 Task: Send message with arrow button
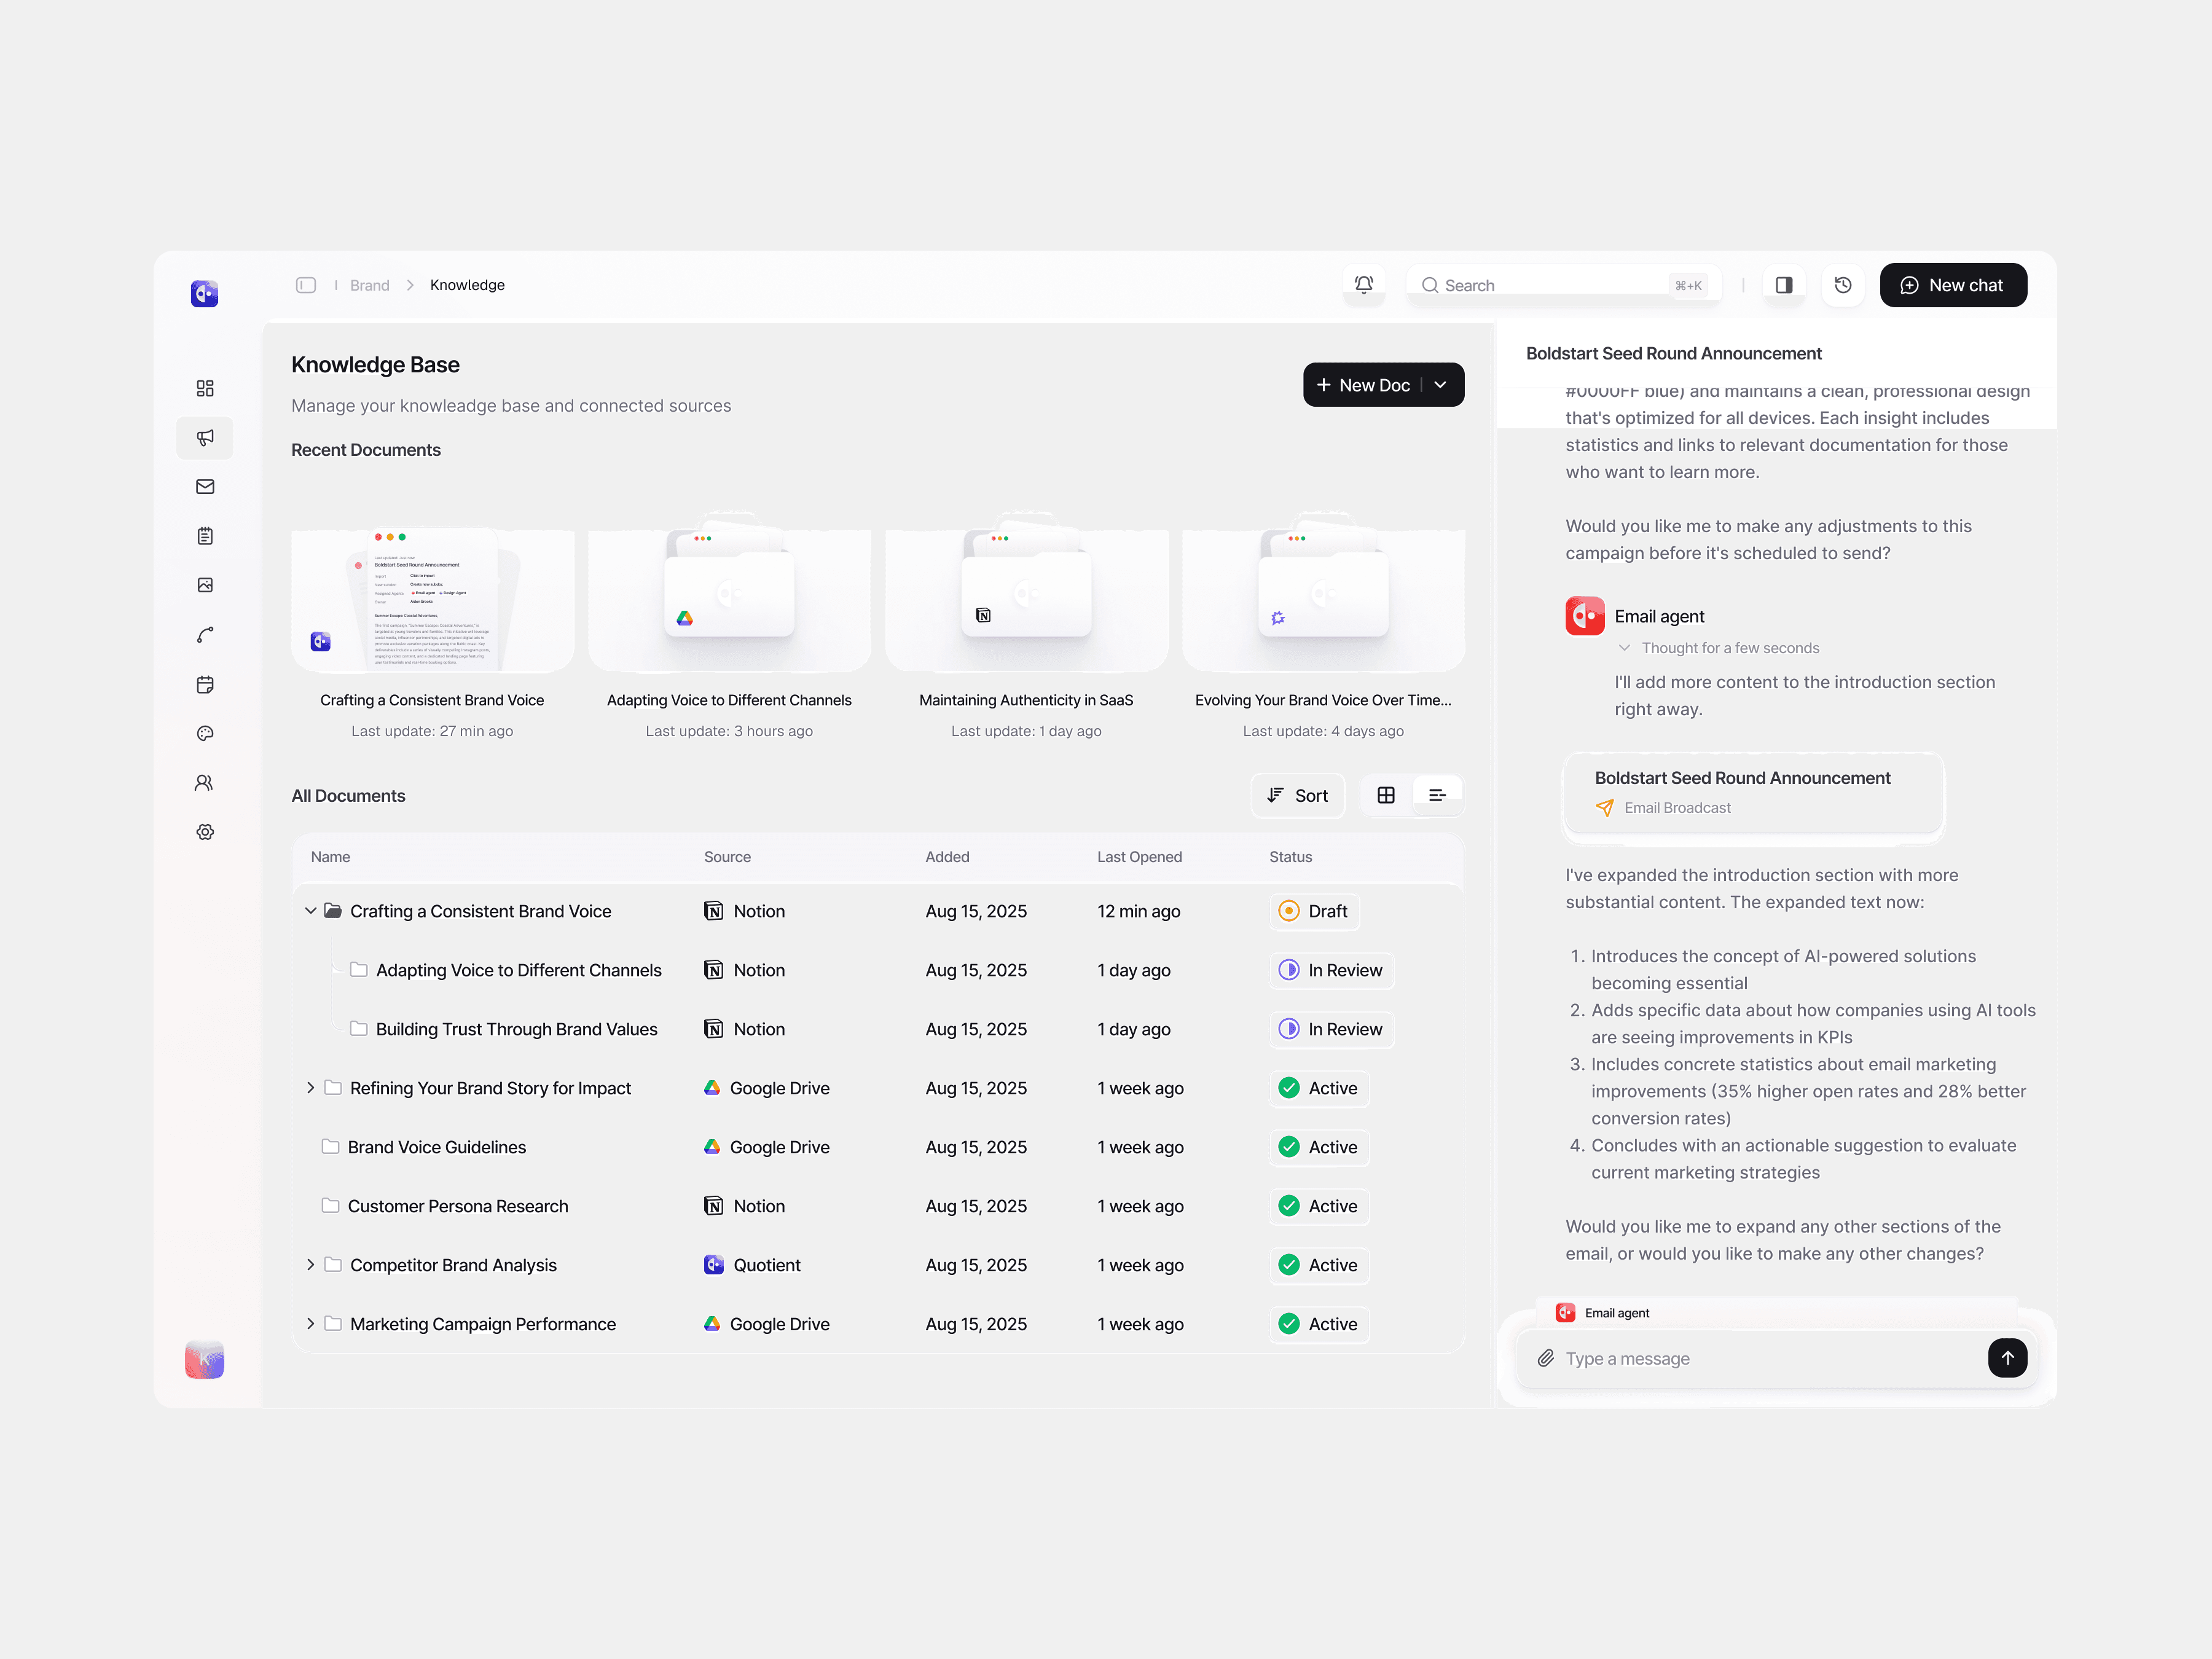pyautogui.click(x=2006, y=1358)
